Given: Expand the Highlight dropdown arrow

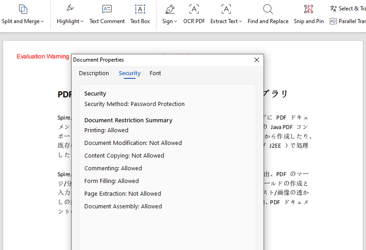Looking at the screenshot, I should [82, 21].
